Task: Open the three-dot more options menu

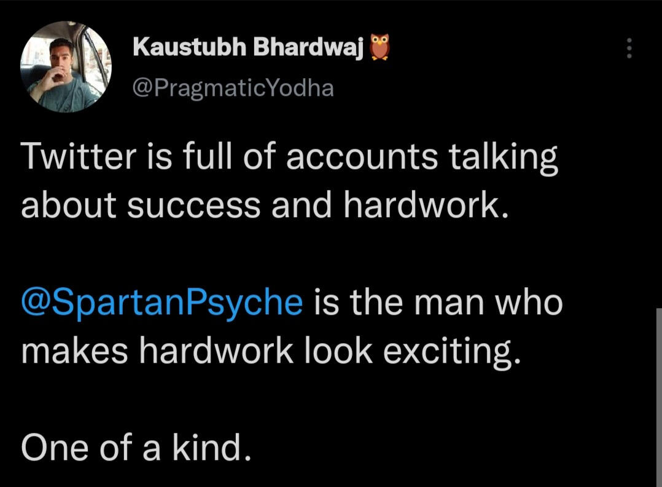Action: (628, 49)
